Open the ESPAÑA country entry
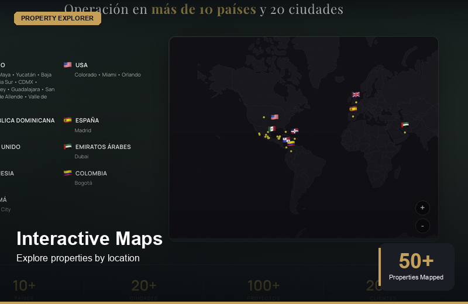The height and width of the screenshot is (304, 468). tap(87, 120)
